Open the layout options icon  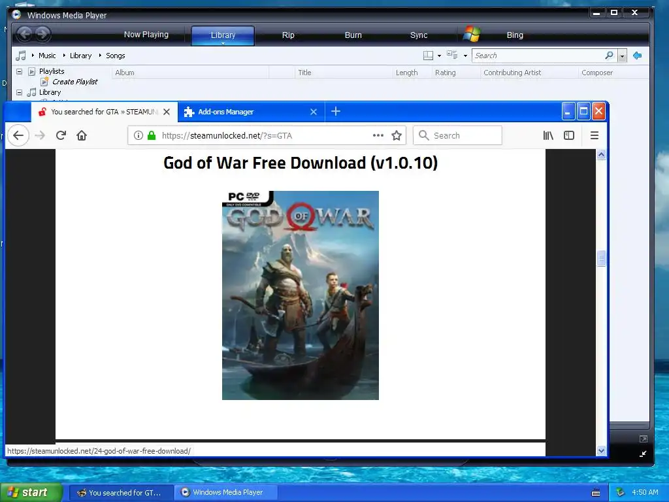coord(428,56)
